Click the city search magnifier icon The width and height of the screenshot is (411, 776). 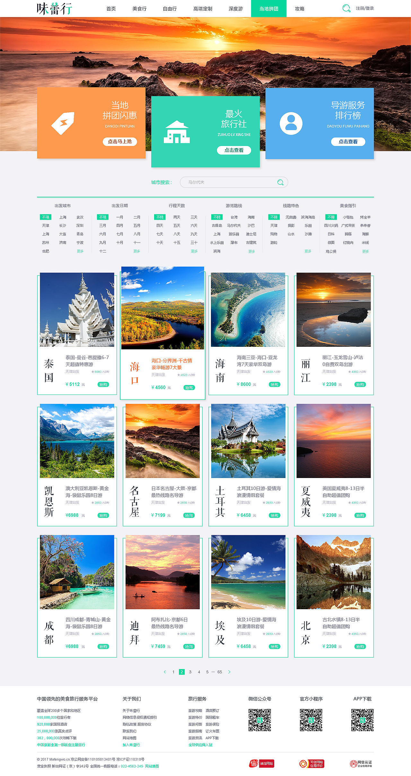[280, 182]
